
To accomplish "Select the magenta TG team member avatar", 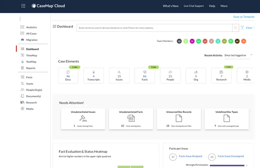I will click(192, 41).
